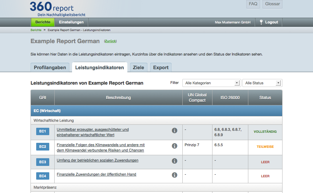This screenshot has height=193, width=313.
Task: Open the Glossar page
Action: (x=272, y=4)
